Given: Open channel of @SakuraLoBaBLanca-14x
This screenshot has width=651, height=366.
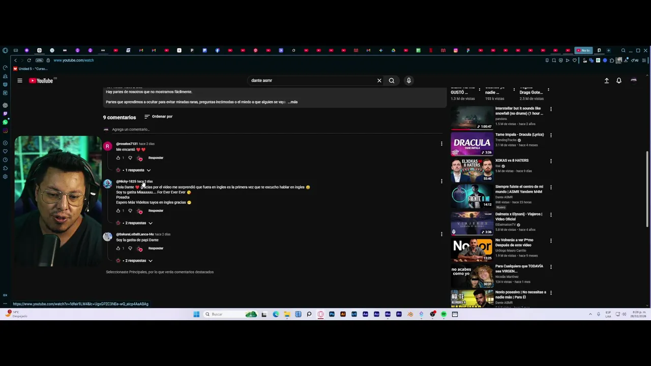Looking at the screenshot, I should 135,234.
